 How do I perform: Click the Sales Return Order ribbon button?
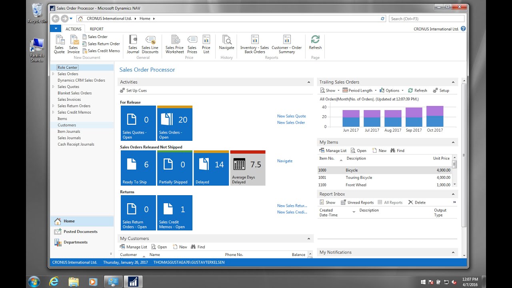tap(101, 44)
